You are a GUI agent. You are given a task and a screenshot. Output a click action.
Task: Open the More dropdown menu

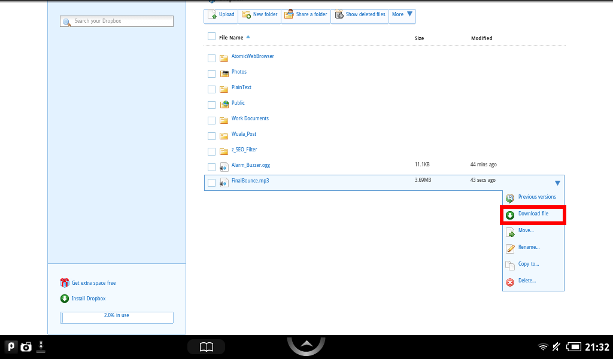pos(402,15)
